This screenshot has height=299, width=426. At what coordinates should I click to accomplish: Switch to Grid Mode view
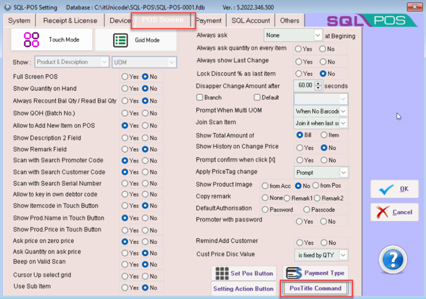[136, 40]
